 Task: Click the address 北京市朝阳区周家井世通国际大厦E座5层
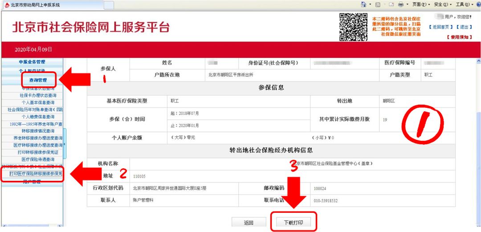[170, 188]
